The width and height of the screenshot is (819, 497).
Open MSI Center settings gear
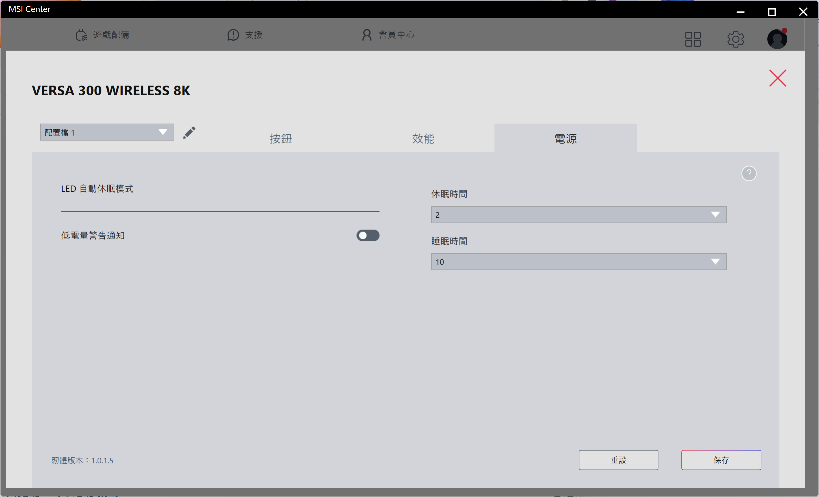(x=736, y=39)
